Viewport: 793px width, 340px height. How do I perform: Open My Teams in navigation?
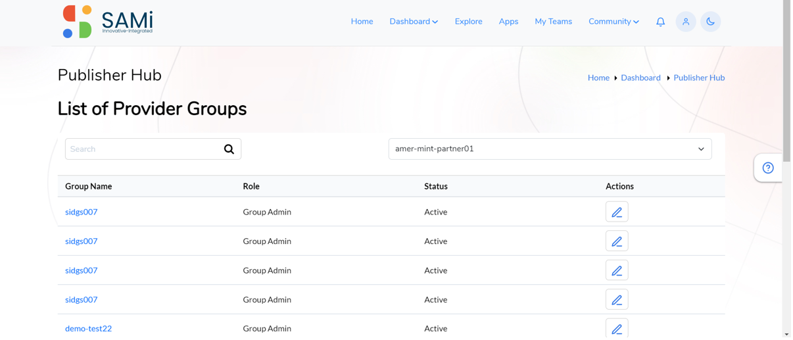[553, 22]
